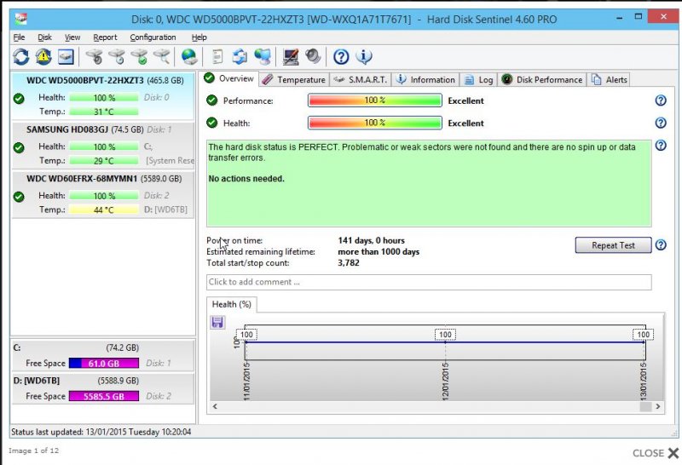Click the help icon next to Repeat Test
Image resolution: width=682 pixels, height=465 pixels.
(x=660, y=245)
